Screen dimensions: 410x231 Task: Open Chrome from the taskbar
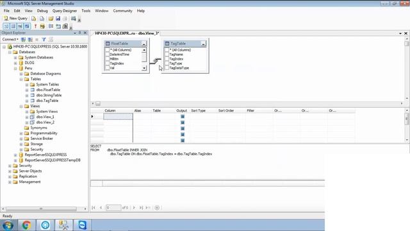click(x=26, y=225)
